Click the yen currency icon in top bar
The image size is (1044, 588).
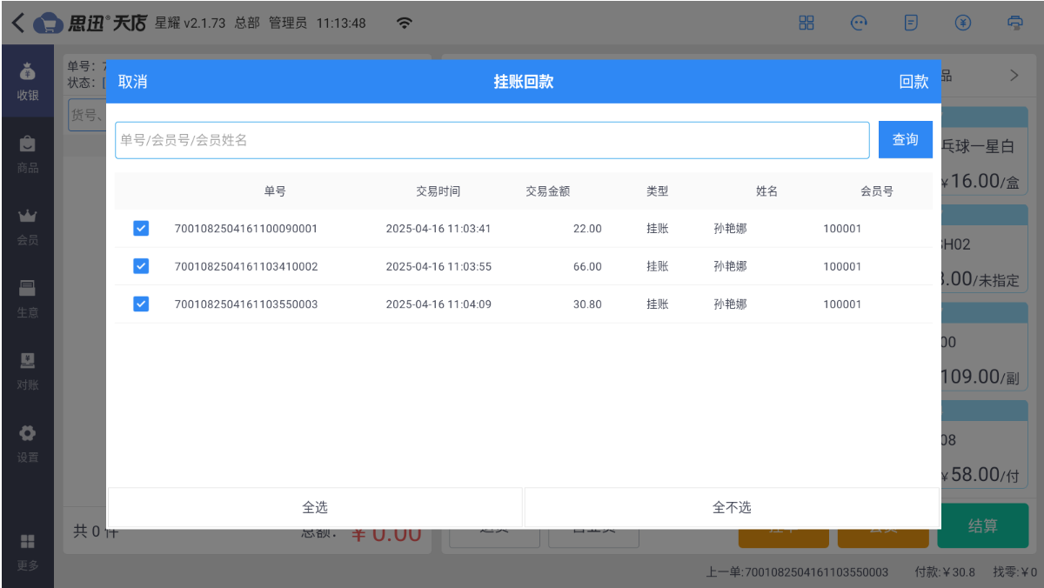click(963, 23)
